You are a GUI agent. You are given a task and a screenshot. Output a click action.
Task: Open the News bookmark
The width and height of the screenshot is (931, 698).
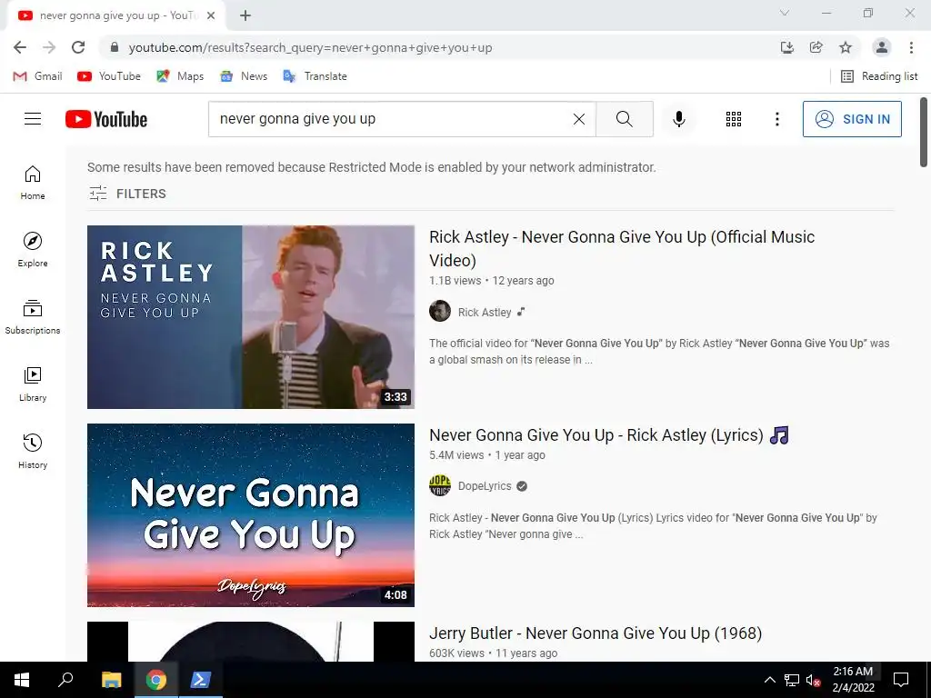(244, 76)
